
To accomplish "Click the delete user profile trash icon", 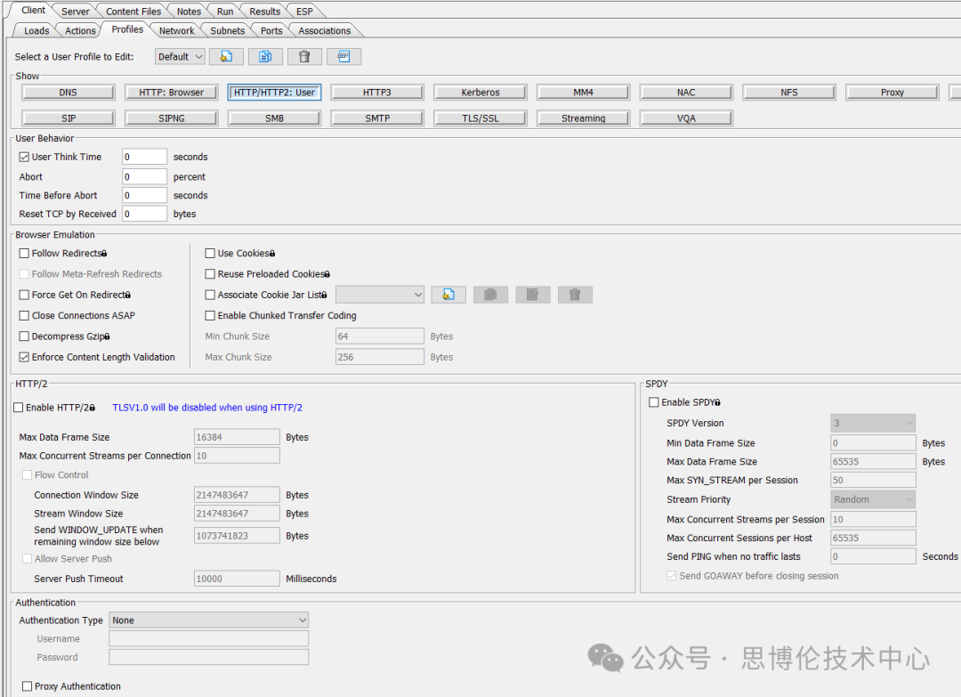I will (x=304, y=57).
